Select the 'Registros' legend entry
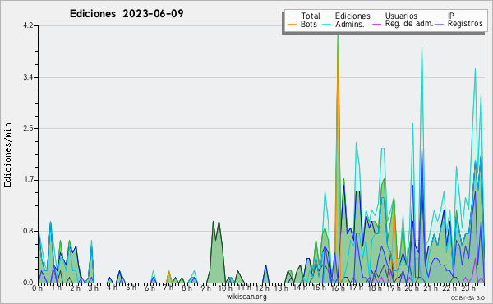 [465, 24]
